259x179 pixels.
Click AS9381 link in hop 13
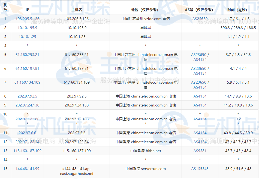pyautogui.click(x=200, y=151)
